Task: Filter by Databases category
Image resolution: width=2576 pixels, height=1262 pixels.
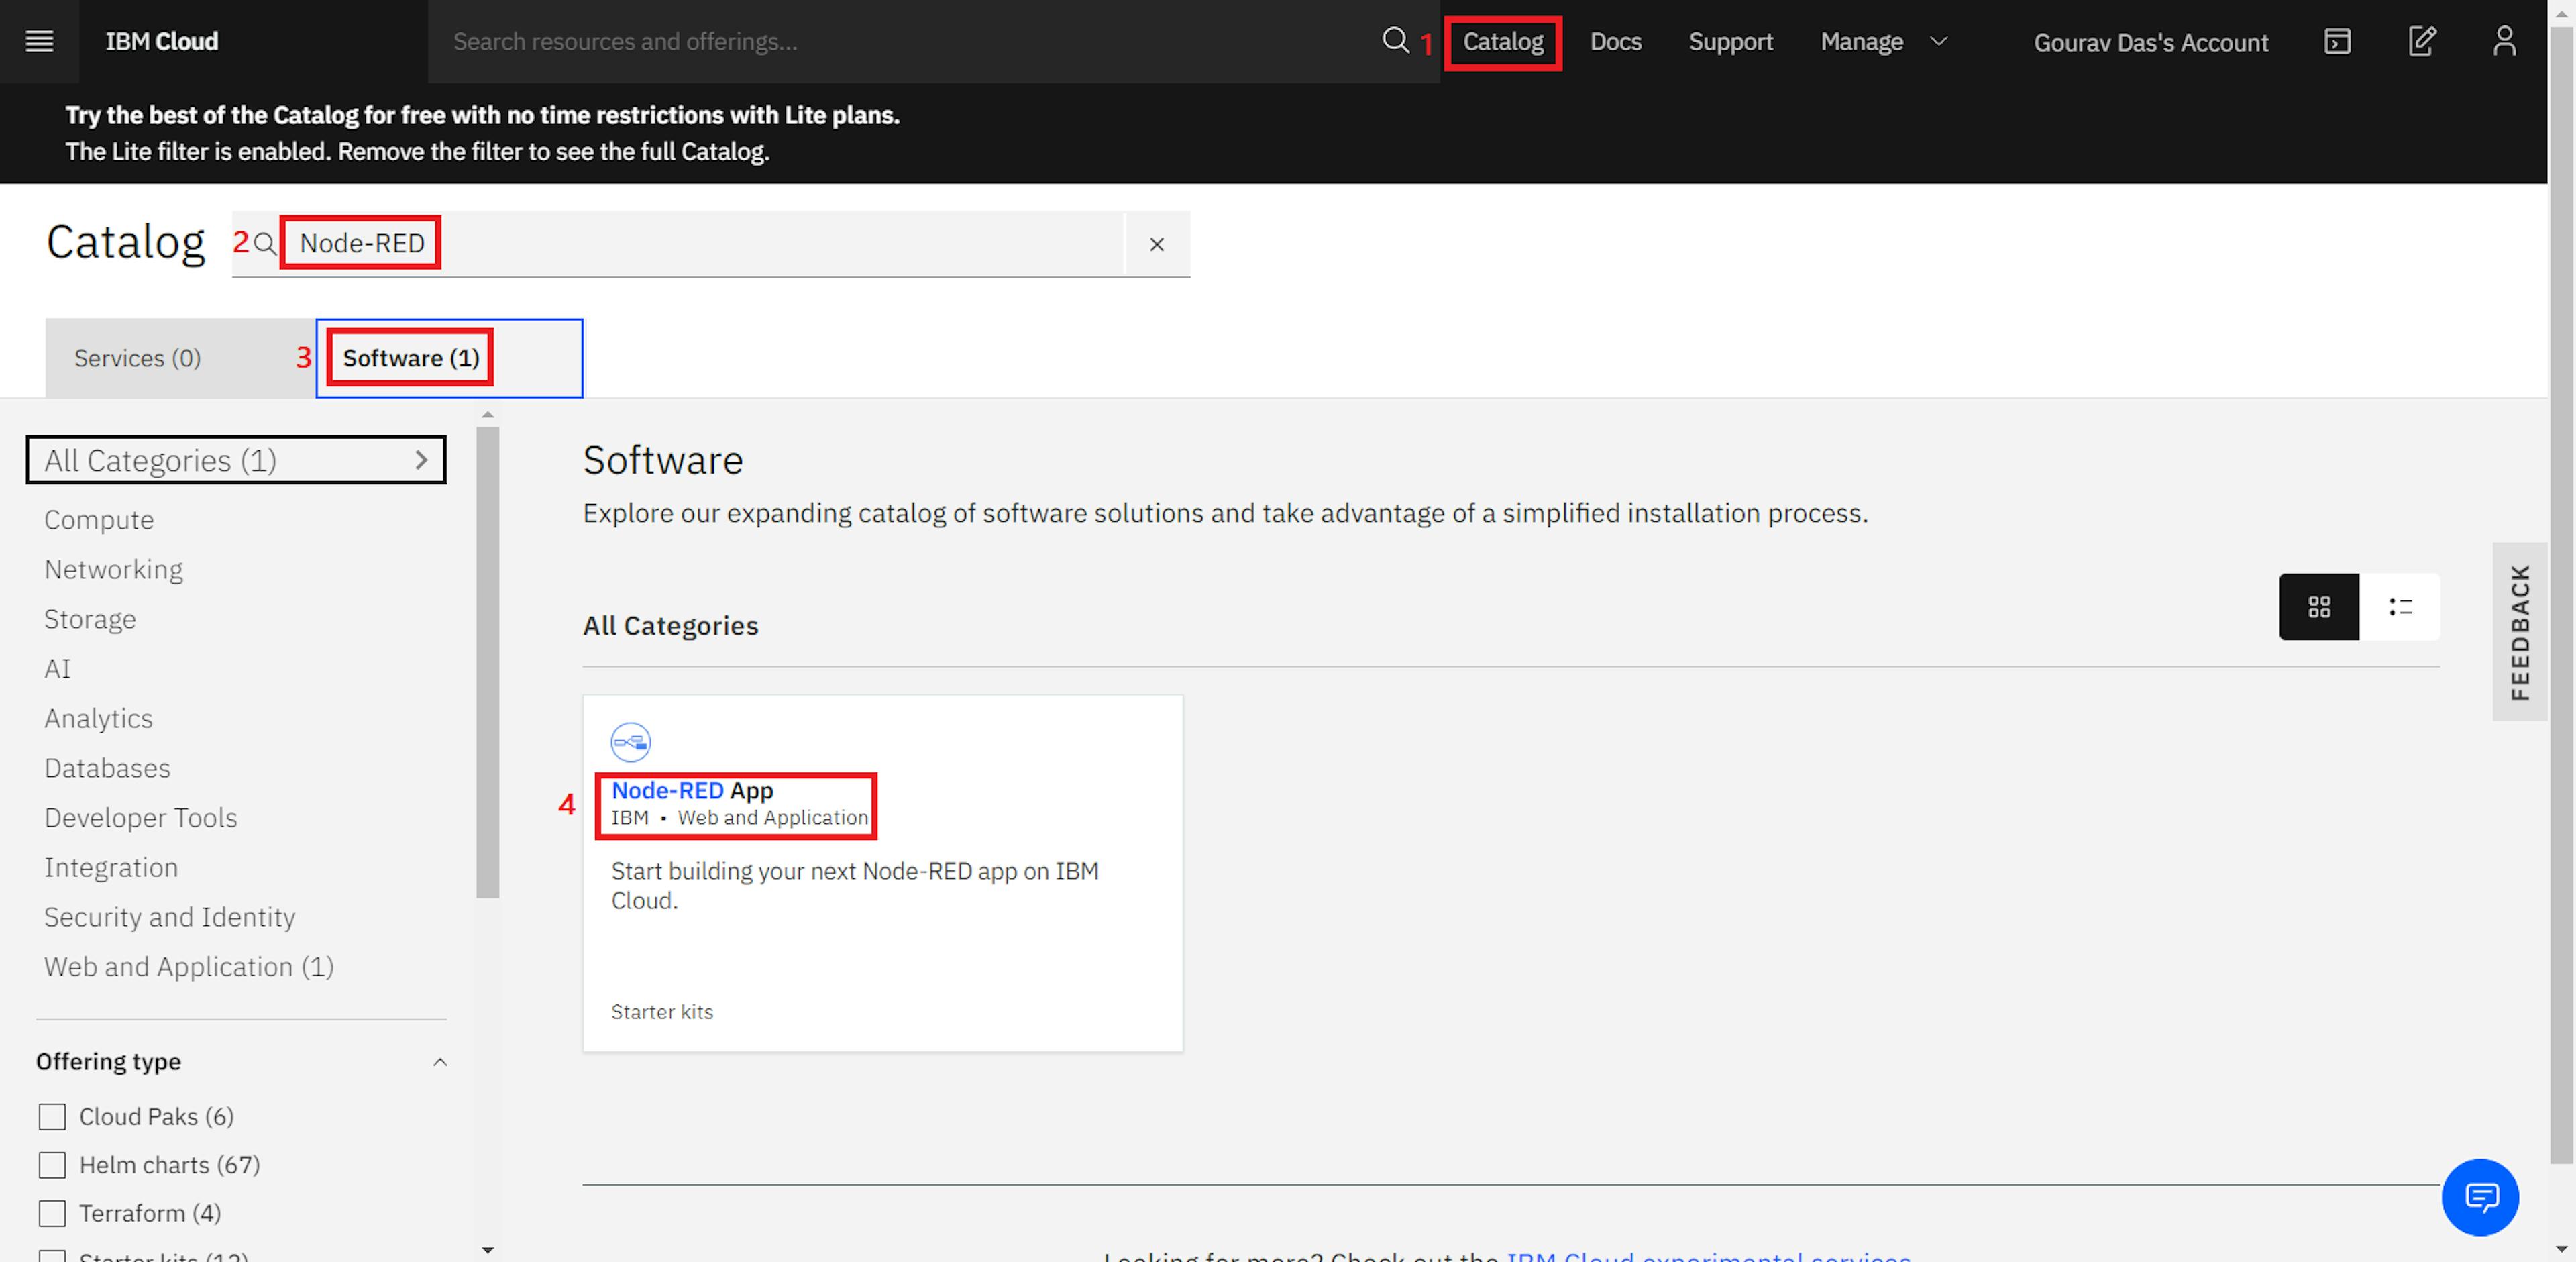Action: [x=107, y=768]
